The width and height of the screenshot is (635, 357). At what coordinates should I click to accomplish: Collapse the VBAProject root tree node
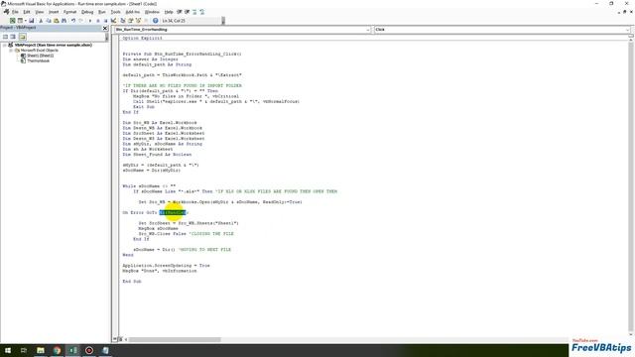pyautogui.click(x=5, y=45)
